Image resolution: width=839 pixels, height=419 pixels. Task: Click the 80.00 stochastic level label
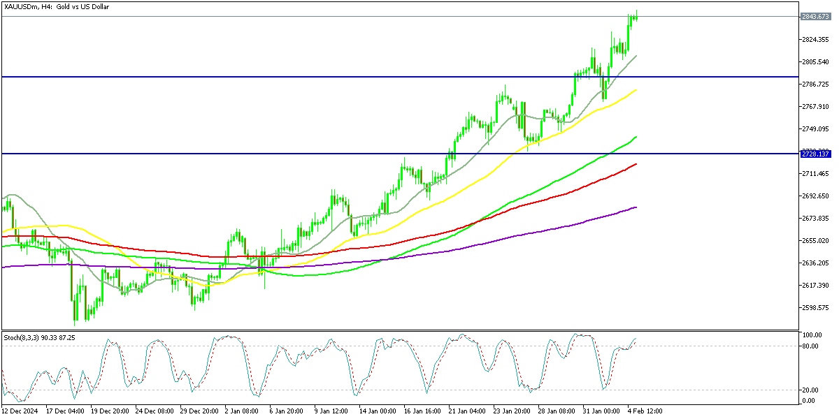[811, 346]
